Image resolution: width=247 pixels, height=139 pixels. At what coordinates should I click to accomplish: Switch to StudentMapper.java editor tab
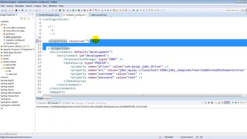coord(49,15)
